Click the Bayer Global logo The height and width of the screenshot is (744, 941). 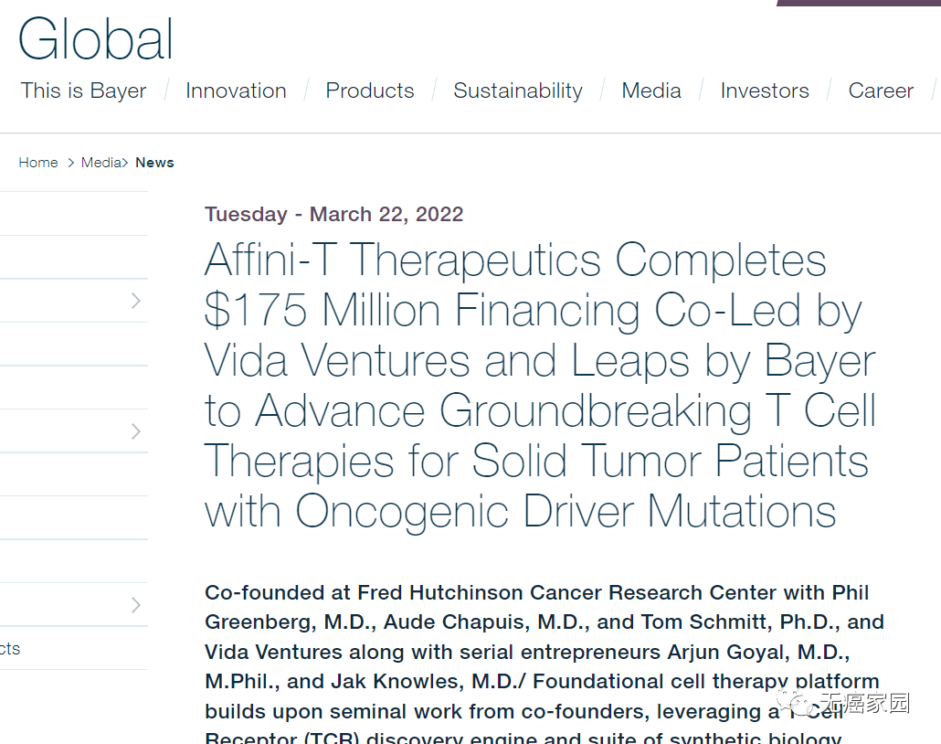pos(94,38)
